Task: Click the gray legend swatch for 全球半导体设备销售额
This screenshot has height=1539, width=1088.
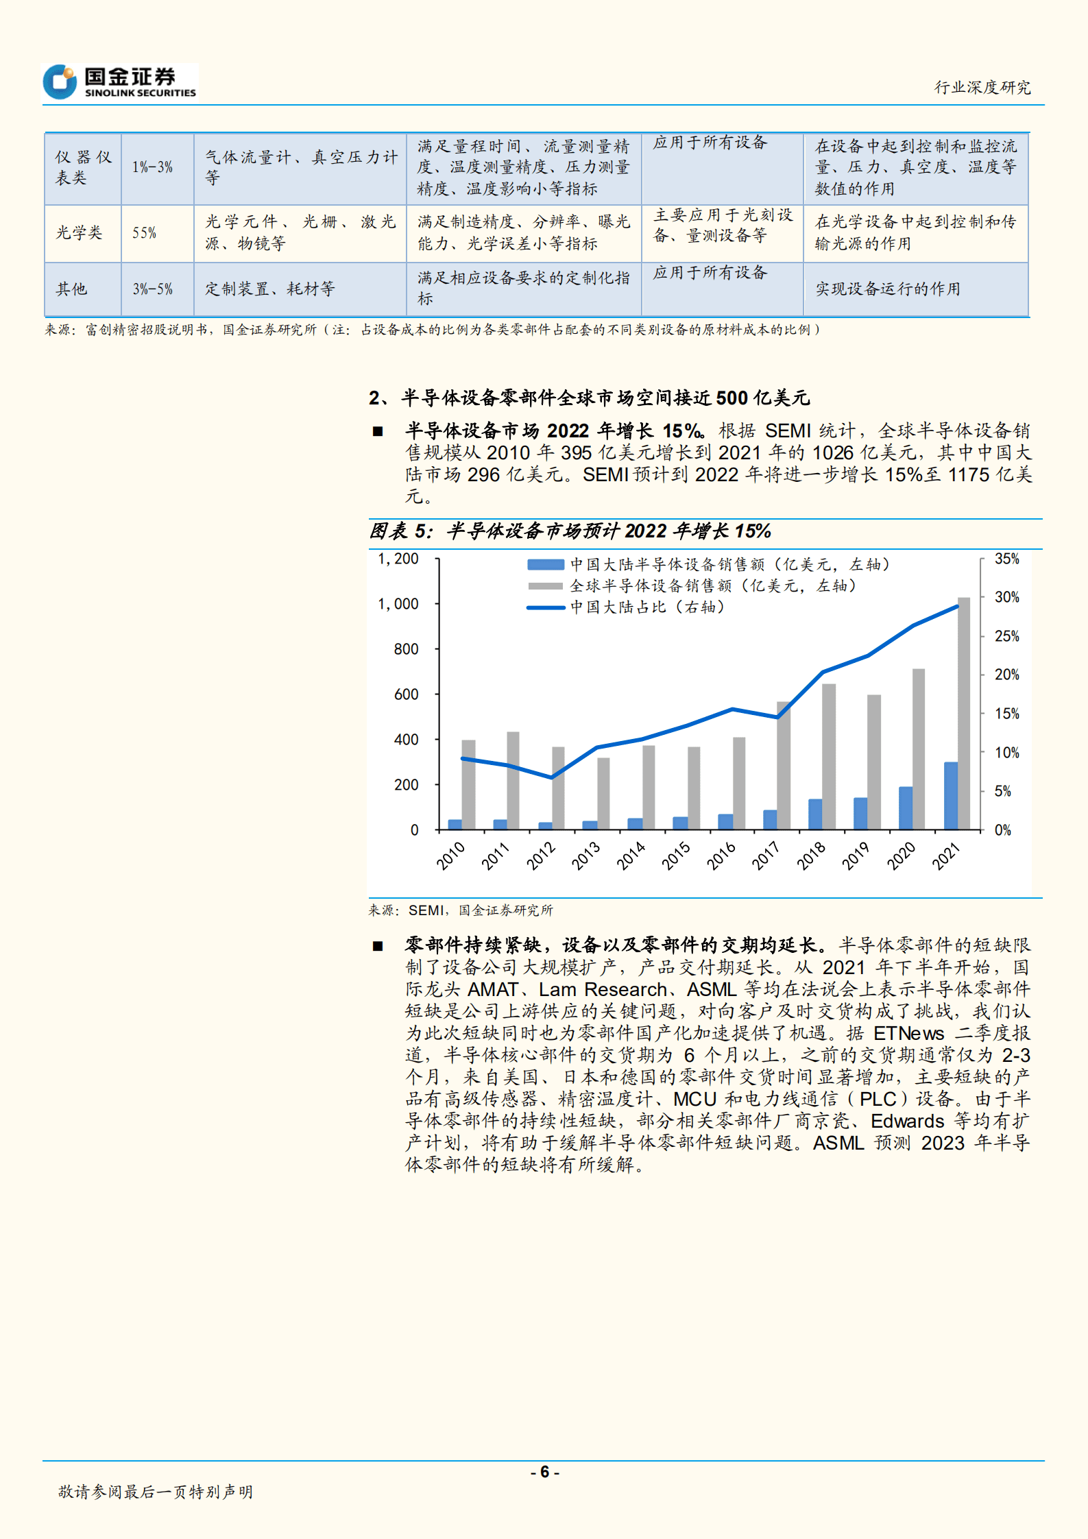Action: pos(546,586)
